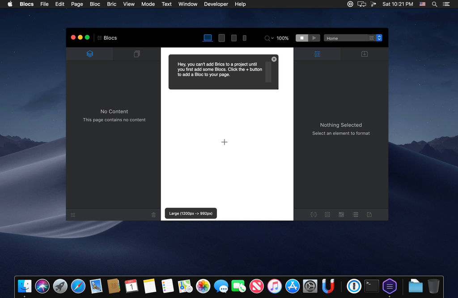This screenshot has width=458, height=298.
Task: Open the Page Navigator tab
Action: pos(137,54)
